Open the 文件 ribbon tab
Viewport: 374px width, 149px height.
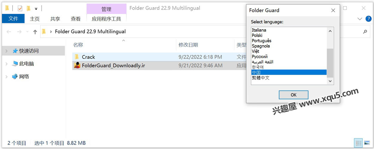coord(13,19)
